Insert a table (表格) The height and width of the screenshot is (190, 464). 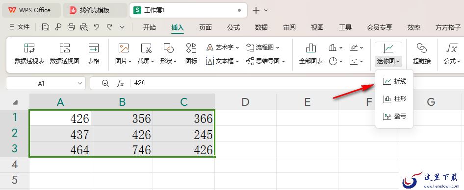click(x=94, y=53)
